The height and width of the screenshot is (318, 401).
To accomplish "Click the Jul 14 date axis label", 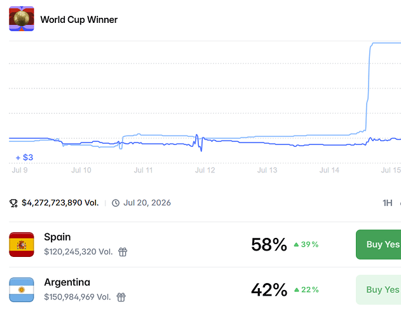I will tap(329, 170).
